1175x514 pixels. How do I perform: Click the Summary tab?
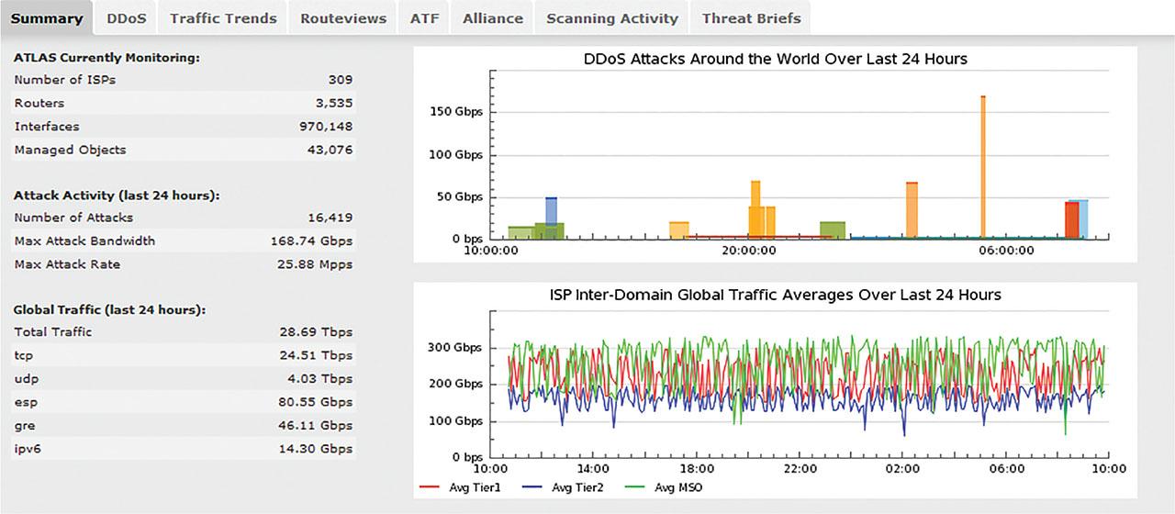click(x=47, y=18)
